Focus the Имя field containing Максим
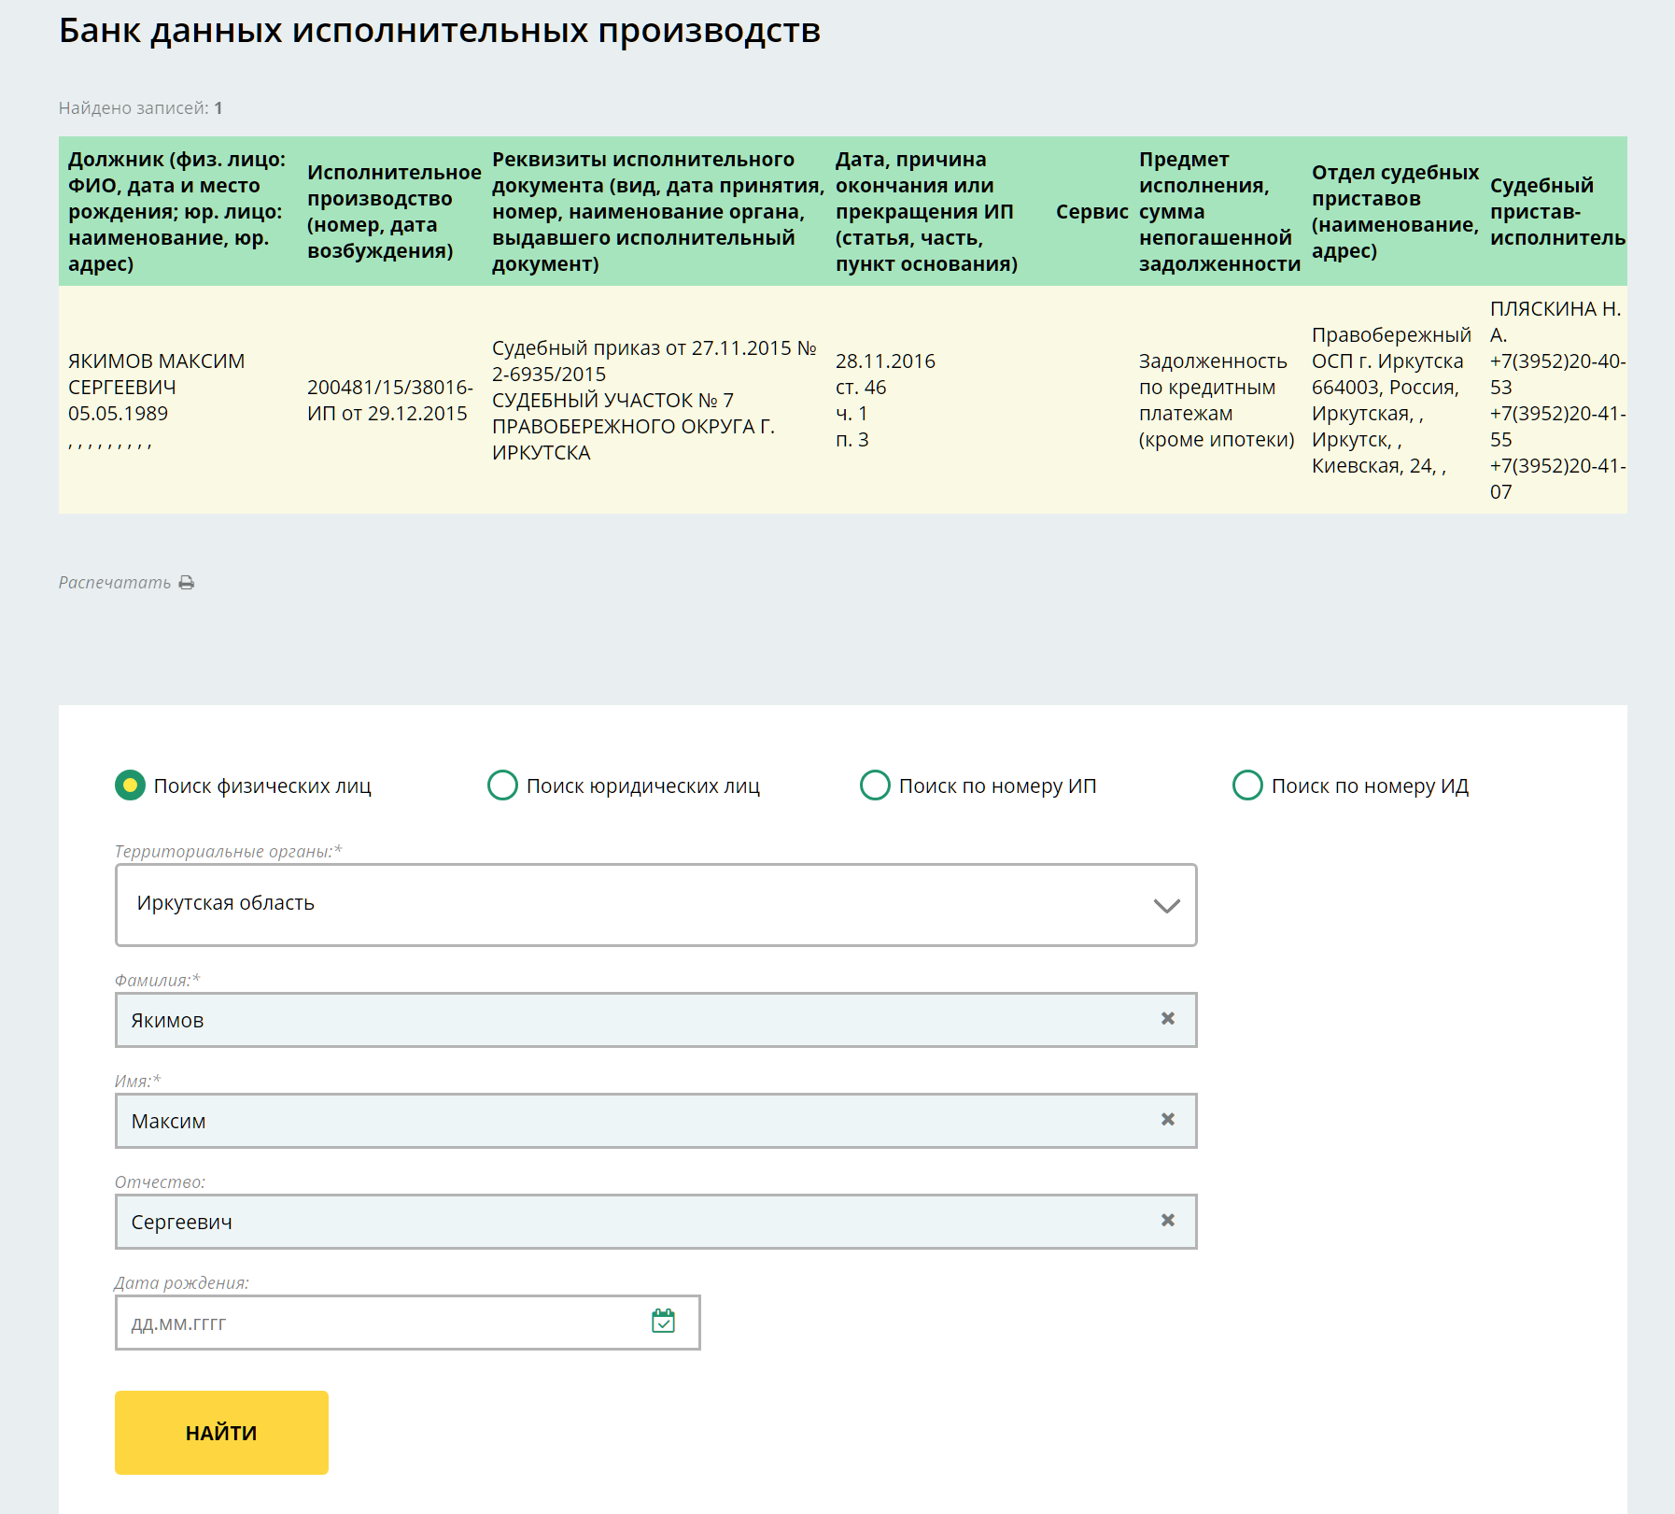The height and width of the screenshot is (1514, 1675). [635, 1121]
